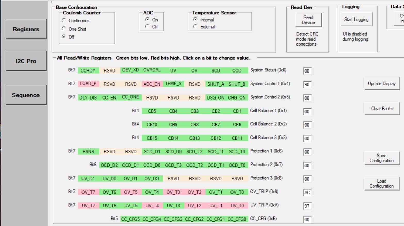The height and width of the screenshot is (226, 404).
Task: Toggle cell balance bit CB15
Action: click(x=152, y=138)
